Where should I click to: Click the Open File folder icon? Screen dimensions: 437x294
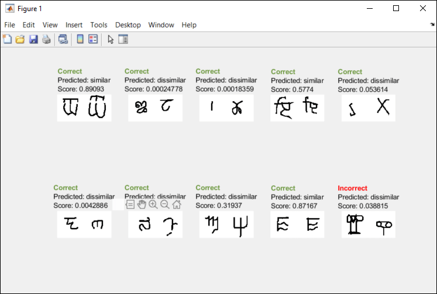tap(20, 40)
